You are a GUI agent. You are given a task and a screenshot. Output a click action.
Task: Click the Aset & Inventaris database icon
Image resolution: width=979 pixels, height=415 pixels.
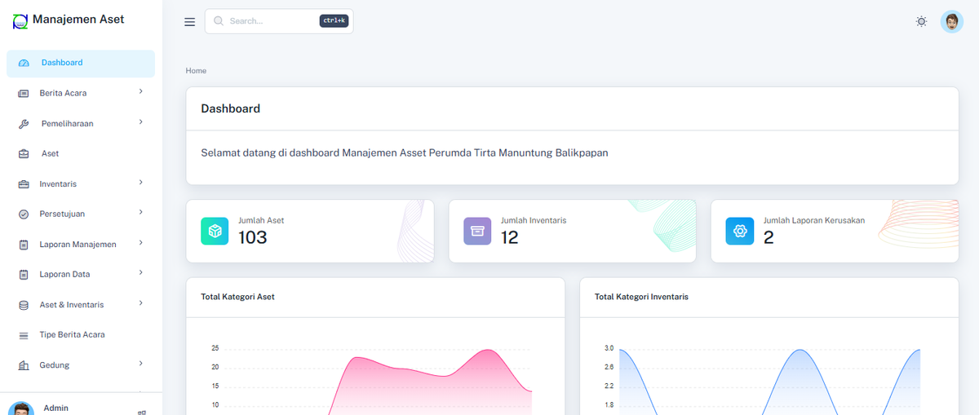(24, 305)
